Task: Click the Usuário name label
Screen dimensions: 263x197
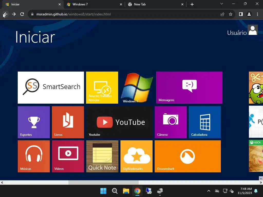Action: 237,33
